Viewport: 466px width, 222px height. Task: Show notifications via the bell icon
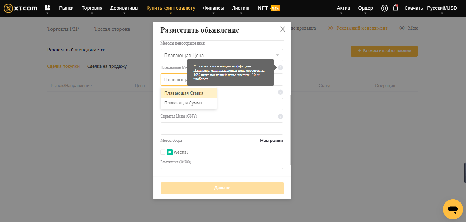point(396,8)
